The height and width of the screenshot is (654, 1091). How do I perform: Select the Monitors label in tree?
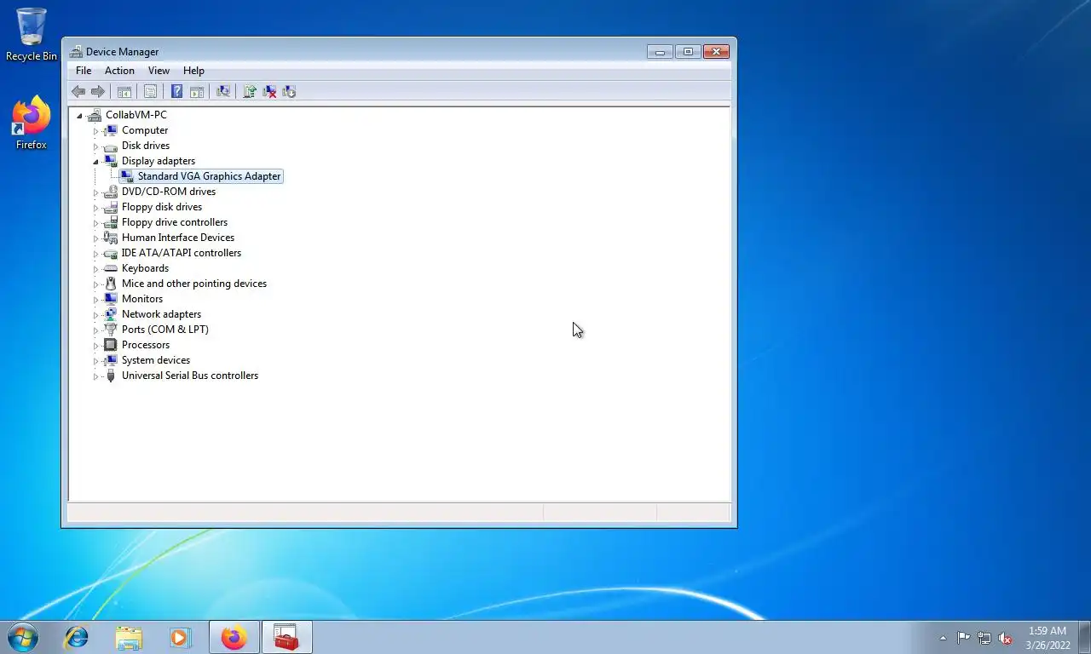point(142,299)
